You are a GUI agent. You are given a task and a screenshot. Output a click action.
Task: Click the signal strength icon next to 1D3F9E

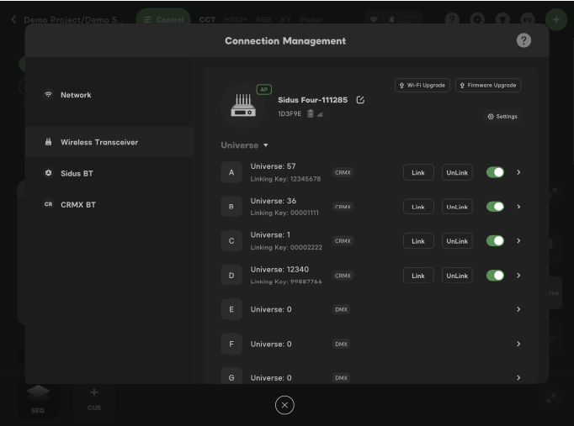click(x=321, y=114)
